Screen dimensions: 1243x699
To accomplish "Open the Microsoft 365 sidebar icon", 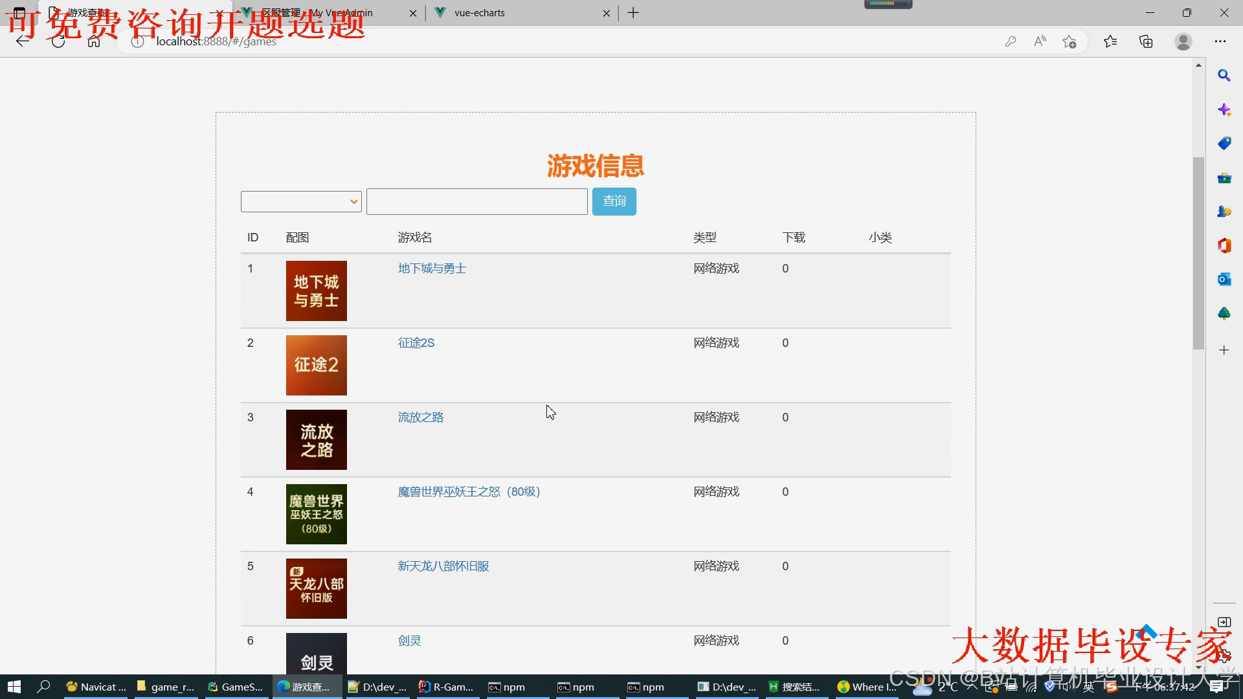I will click(1224, 245).
